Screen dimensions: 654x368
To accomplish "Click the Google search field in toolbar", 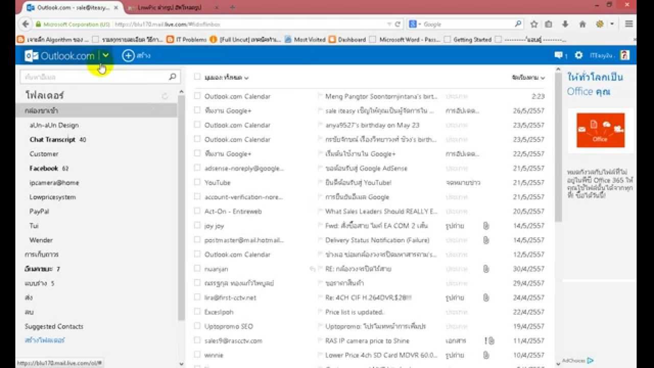I will 468,24.
